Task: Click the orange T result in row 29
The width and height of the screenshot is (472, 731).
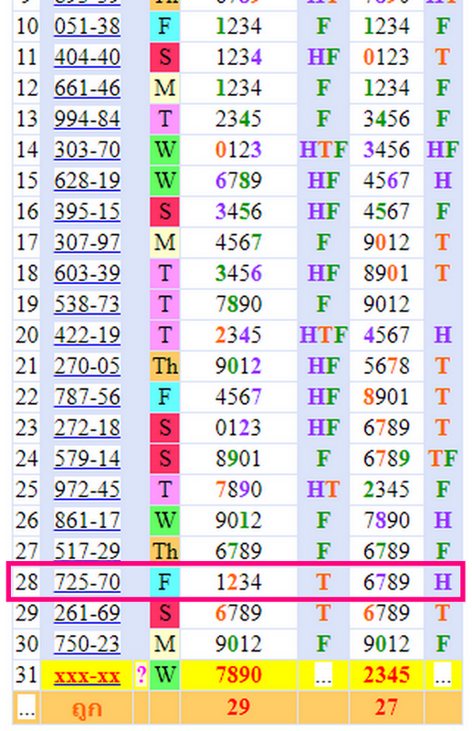Action: pos(323,612)
